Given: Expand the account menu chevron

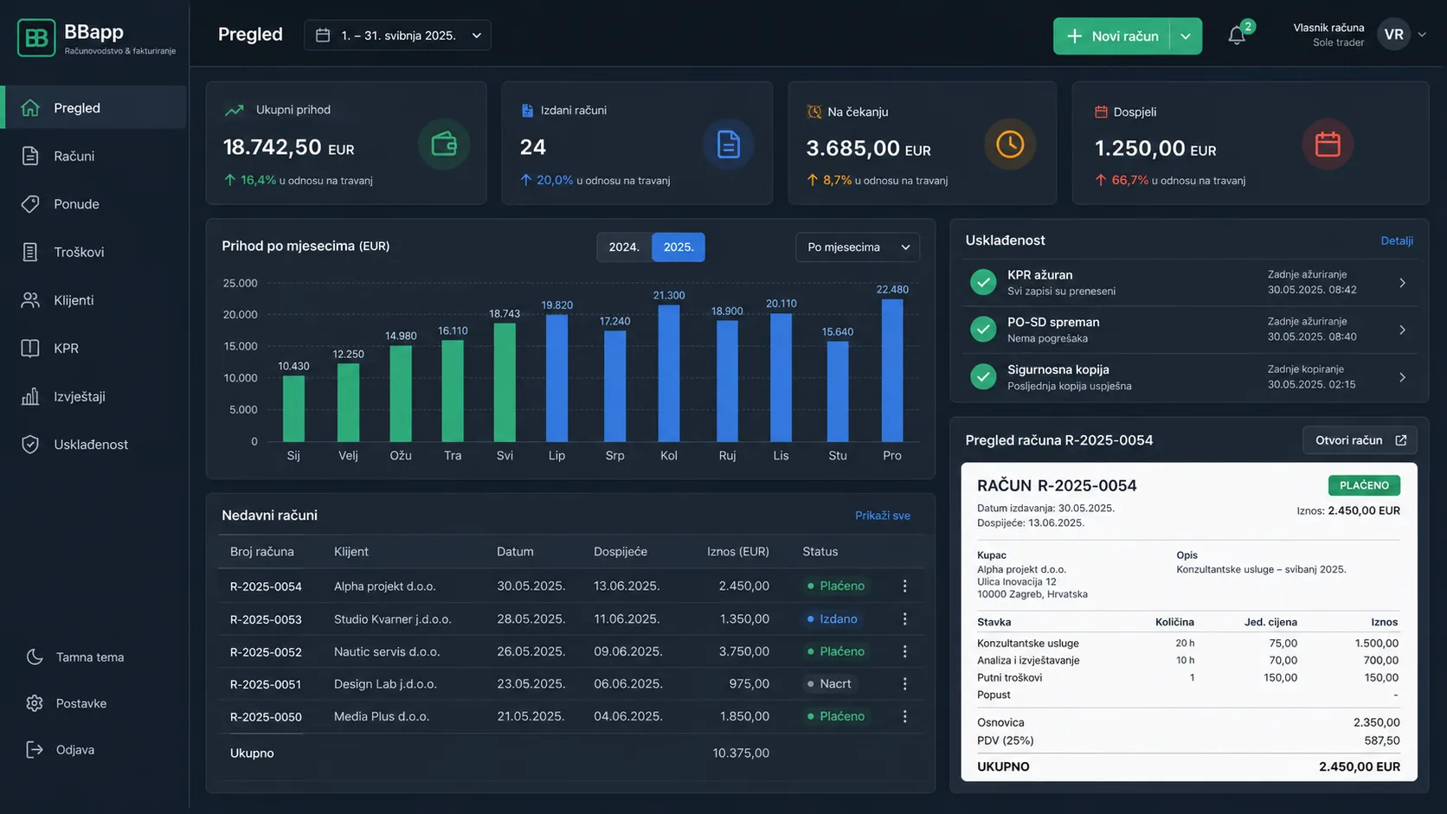Looking at the screenshot, I should 1422,35.
